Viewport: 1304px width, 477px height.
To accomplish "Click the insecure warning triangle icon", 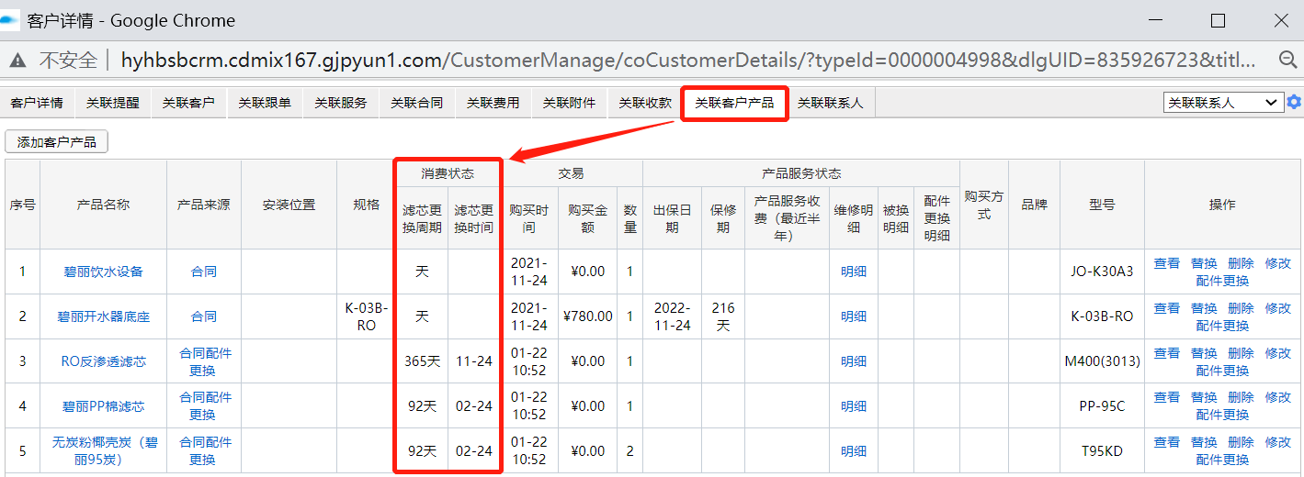I will coord(18,61).
